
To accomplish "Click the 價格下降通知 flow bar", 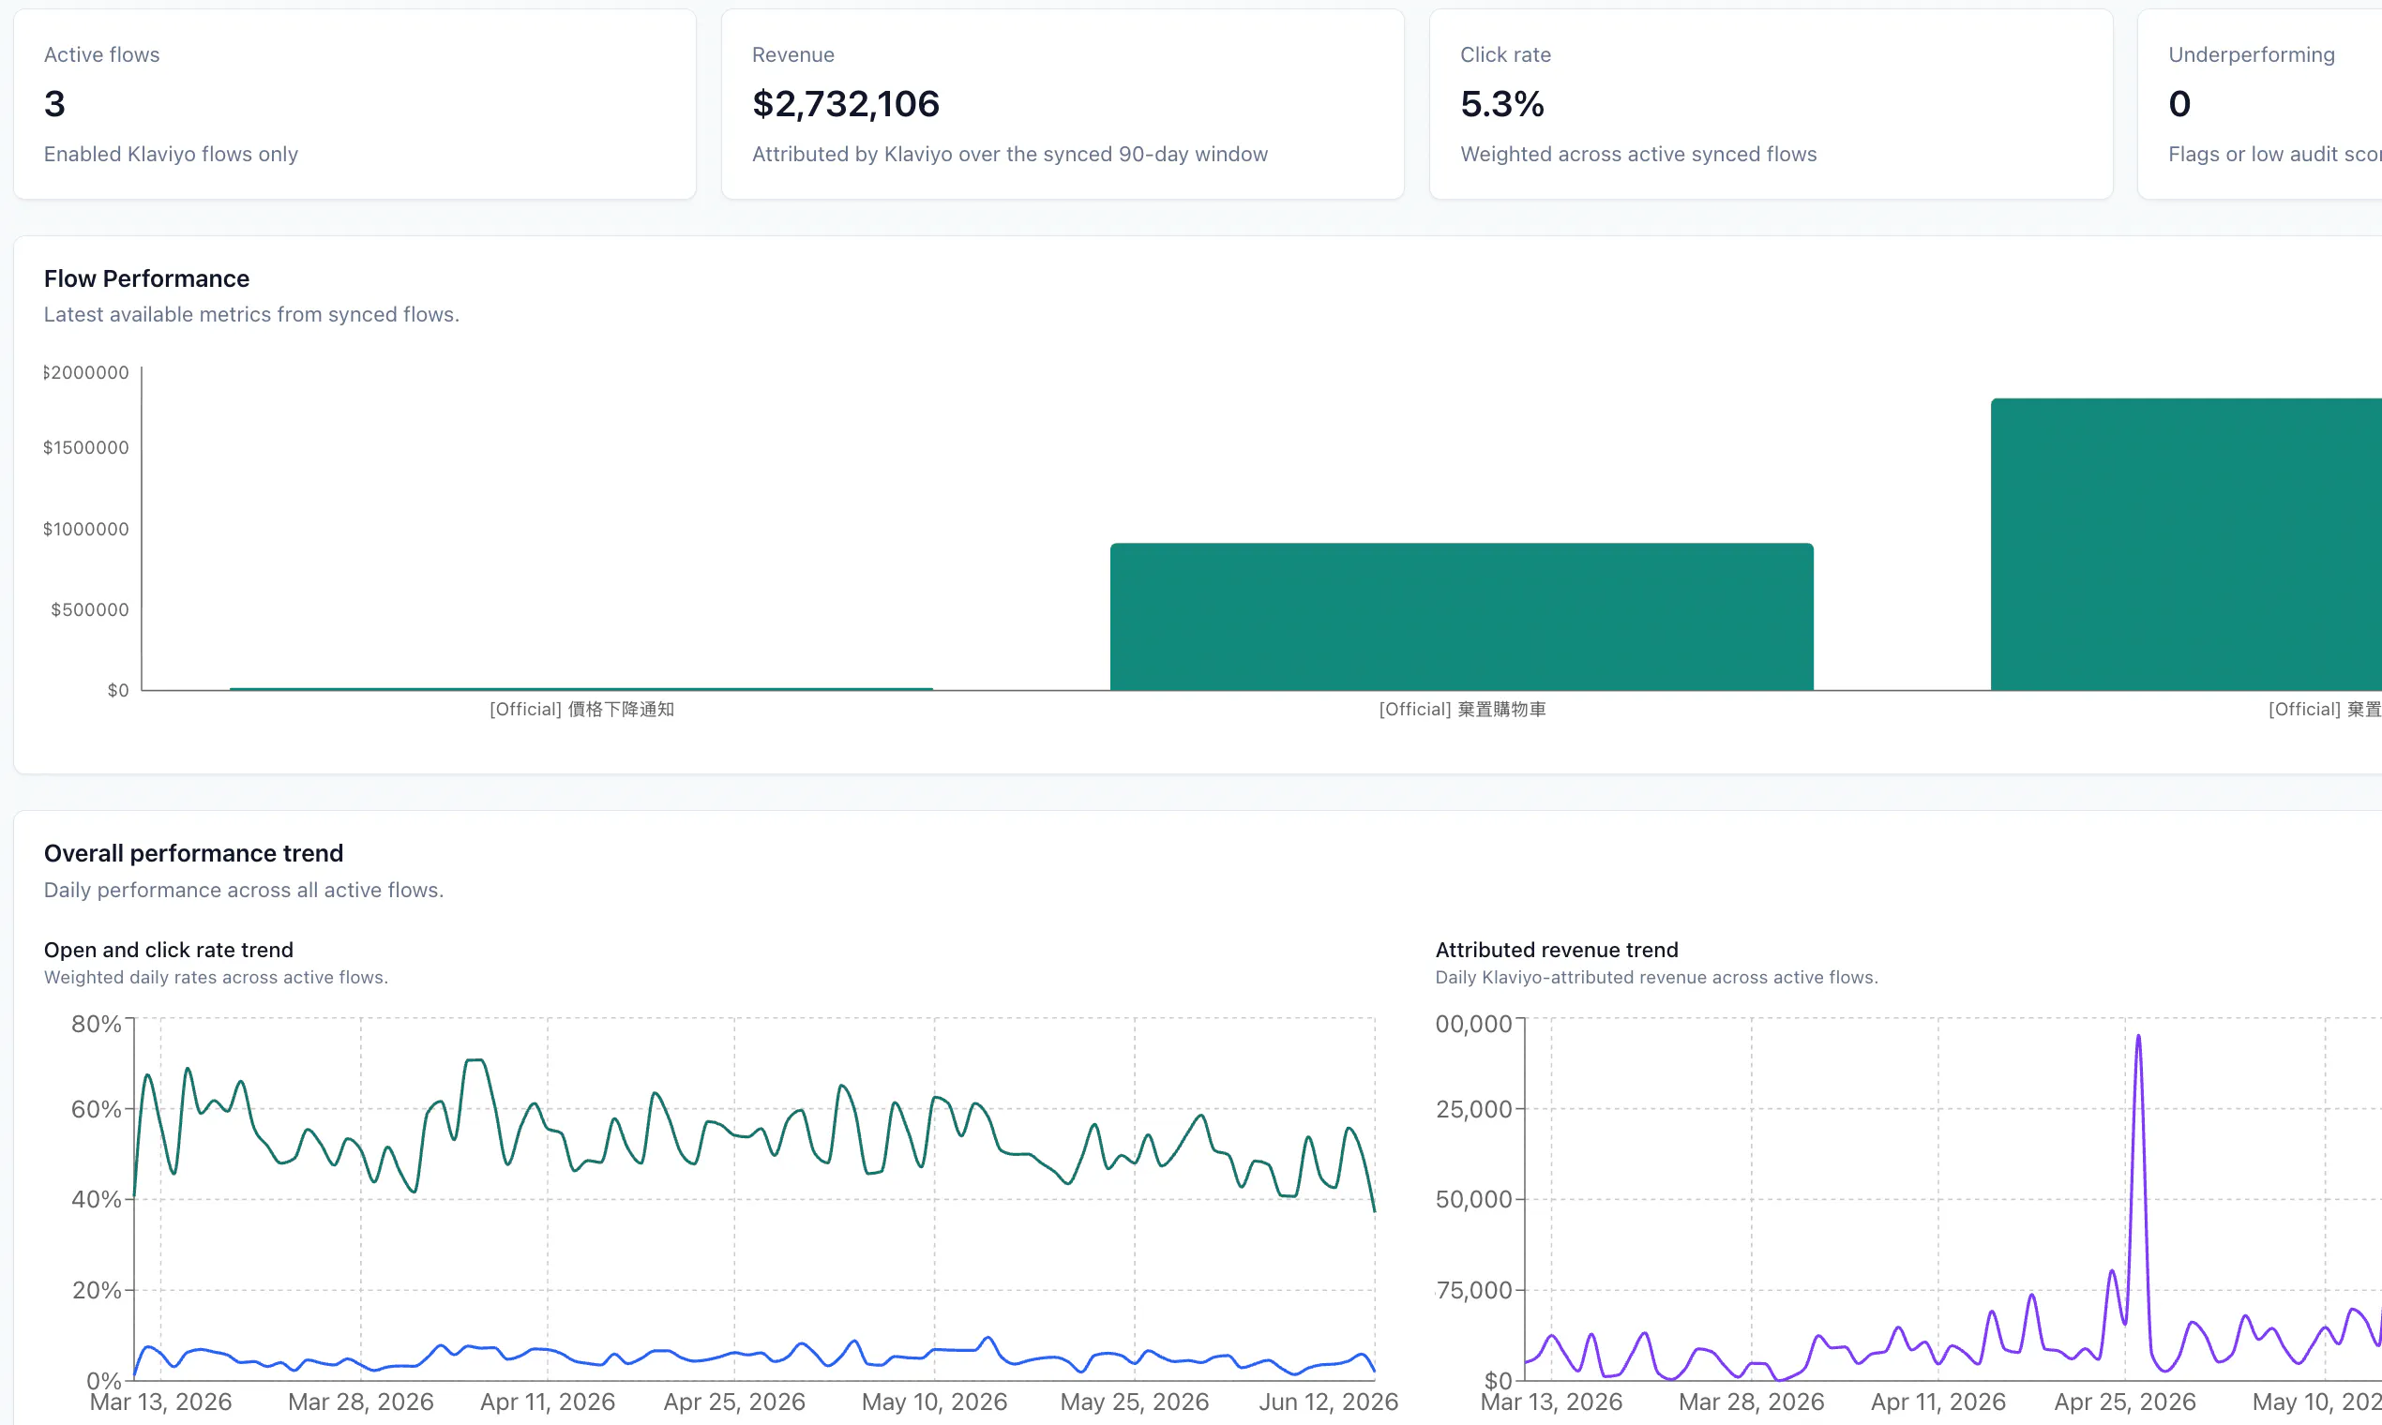I will coord(581,687).
